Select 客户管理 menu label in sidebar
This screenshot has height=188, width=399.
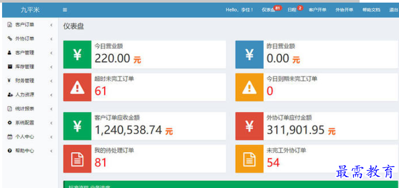click(25, 53)
